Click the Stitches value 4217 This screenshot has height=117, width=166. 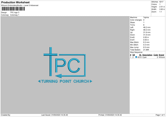click(x=161, y=2)
